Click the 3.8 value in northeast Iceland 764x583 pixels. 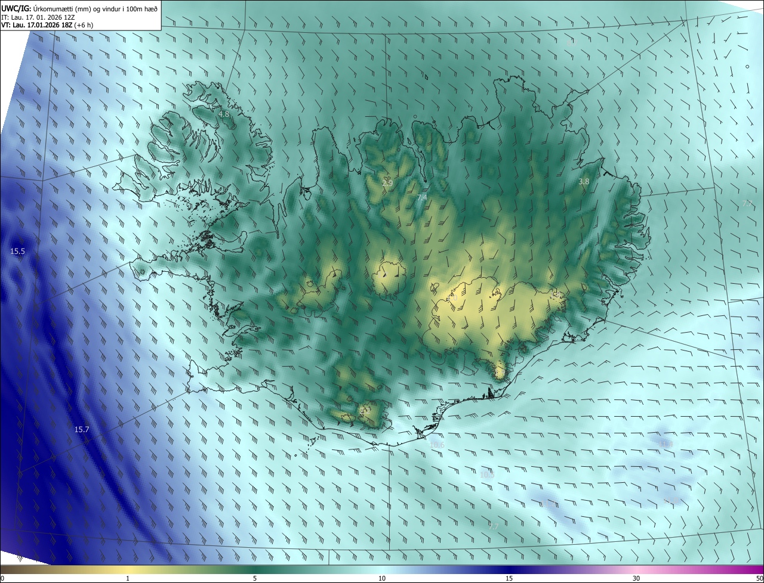[x=584, y=181]
